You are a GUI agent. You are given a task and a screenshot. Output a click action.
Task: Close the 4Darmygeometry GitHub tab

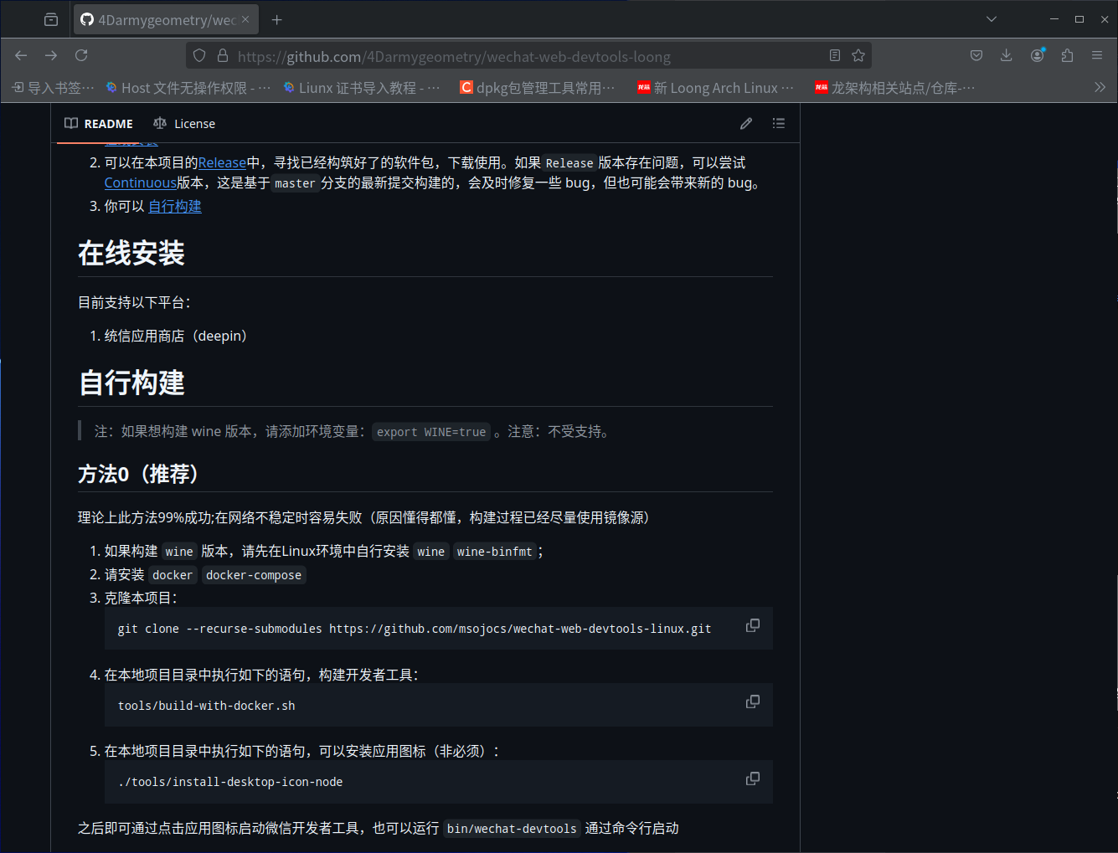tap(245, 19)
